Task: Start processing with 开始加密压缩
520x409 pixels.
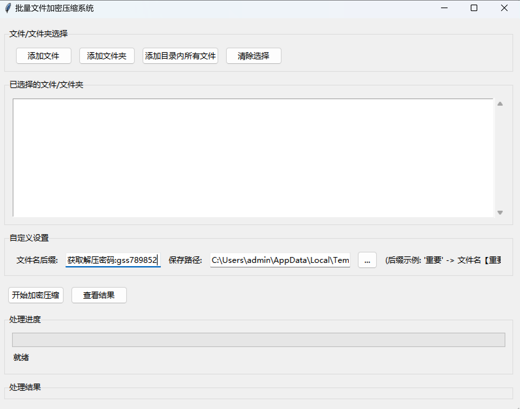Action: (x=36, y=295)
